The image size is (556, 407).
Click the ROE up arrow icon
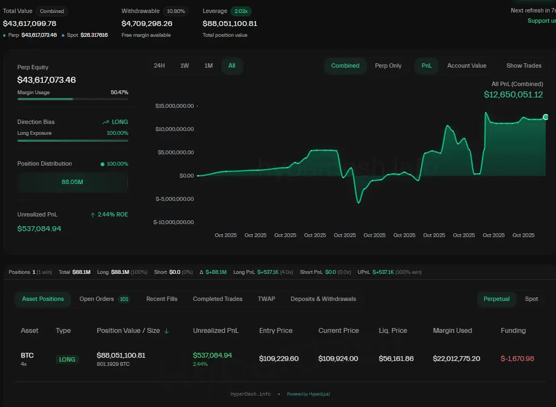[x=93, y=215]
